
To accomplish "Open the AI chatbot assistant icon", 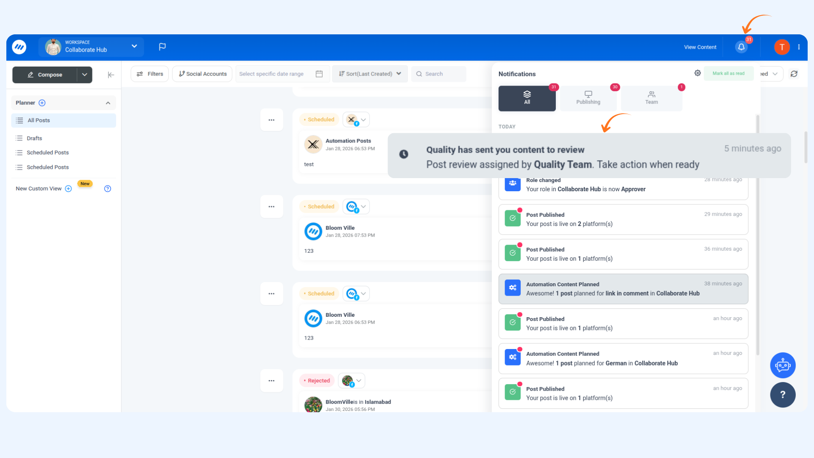I will (x=783, y=365).
